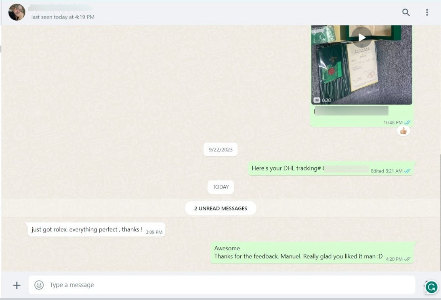Select the 'just got rolex' incoming message

click(x=87, y=229)
